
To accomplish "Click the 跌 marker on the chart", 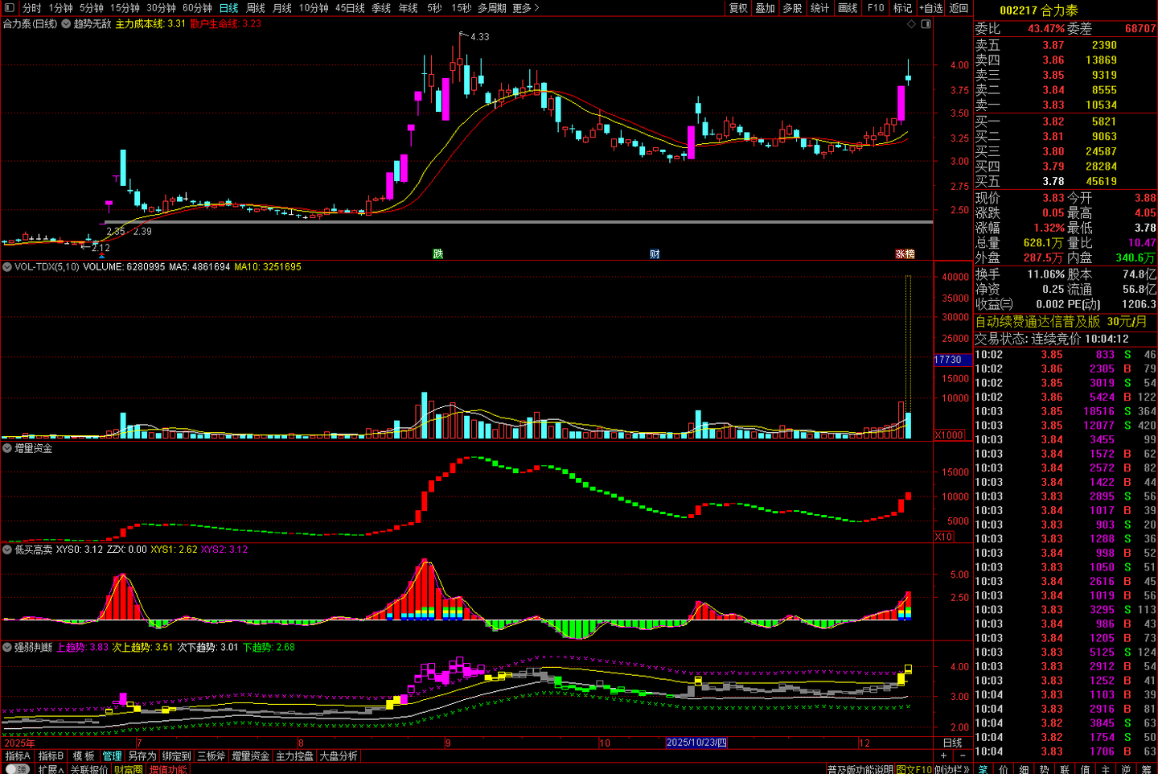I will click(x=438, y=254).
